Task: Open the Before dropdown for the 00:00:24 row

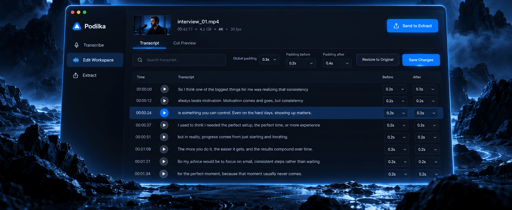Action: coord(396,113)
